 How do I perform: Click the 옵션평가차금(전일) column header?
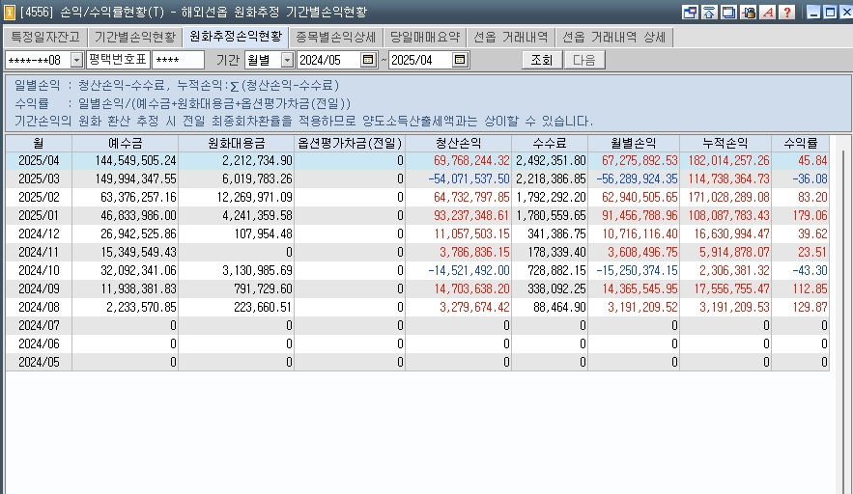[x=350, y=143]
